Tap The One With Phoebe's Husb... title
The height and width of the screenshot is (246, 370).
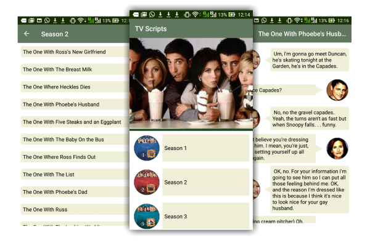[302, 34]
